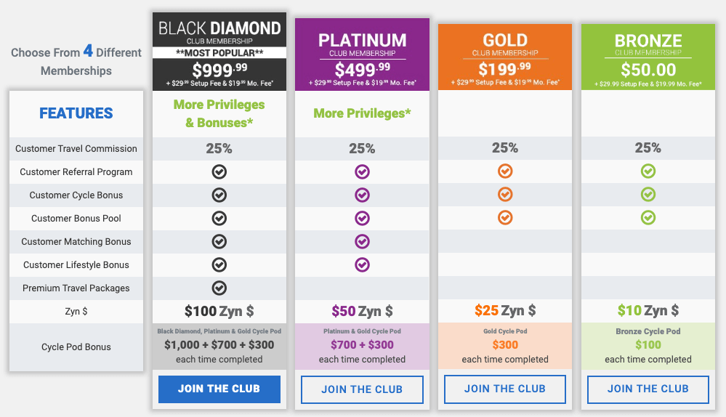Click Bronze Customer Referral Program checkmark
Viewport: 726px width, 417px height.
tap(648, 171)
